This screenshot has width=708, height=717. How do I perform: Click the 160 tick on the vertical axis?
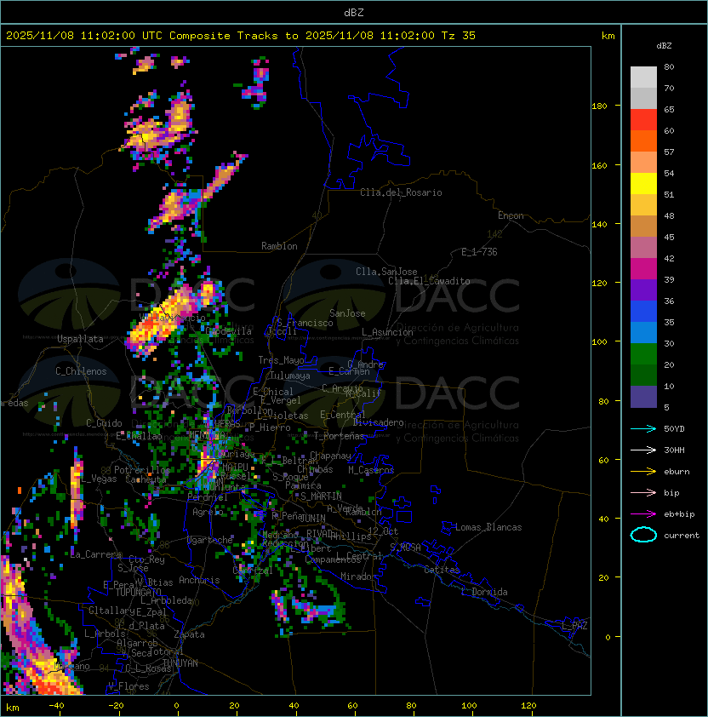(x=599, y=165)
